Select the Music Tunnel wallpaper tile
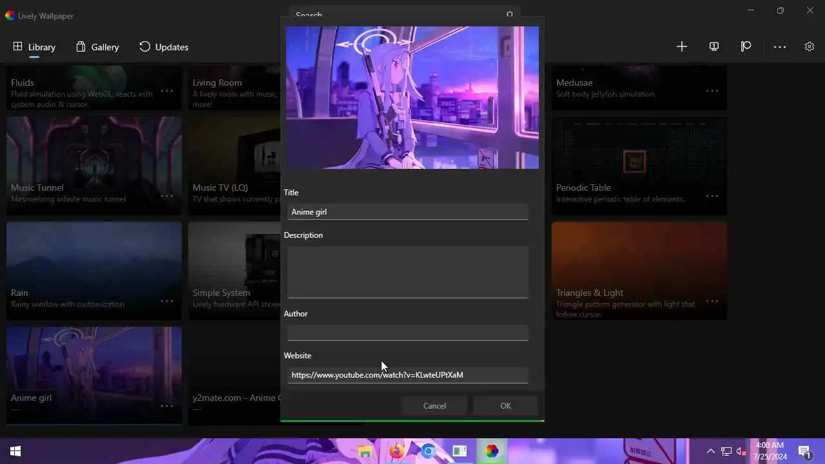Viewport: 825px width, 464px height. 94,166
